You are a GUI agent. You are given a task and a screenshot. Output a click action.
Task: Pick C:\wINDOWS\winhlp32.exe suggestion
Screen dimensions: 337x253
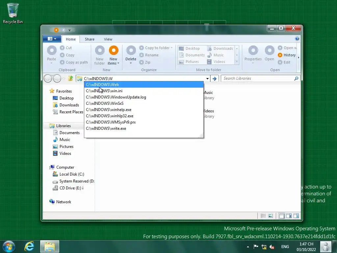pos(144,116)
